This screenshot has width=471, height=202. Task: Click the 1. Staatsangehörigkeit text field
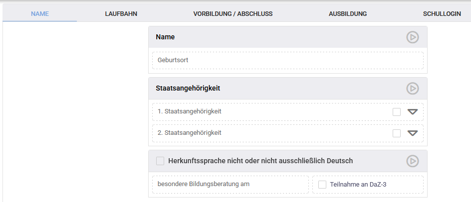click(x=269, y=112)
